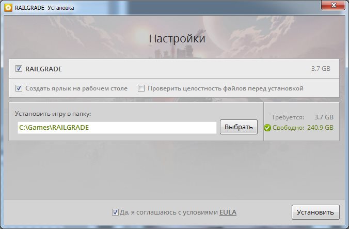Click the 'Настройки' heading
Screen dimensions: 349x229
point(177,39)
